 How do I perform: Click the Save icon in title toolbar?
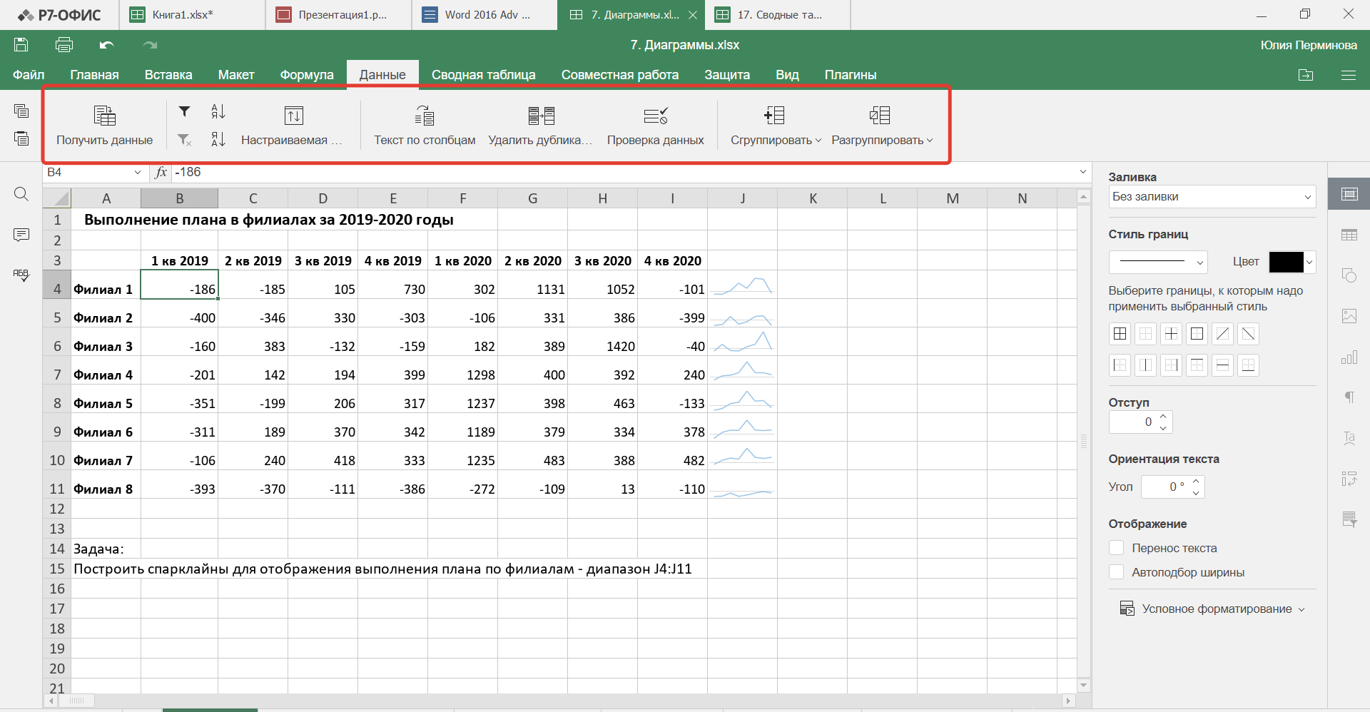click(21, 45)
